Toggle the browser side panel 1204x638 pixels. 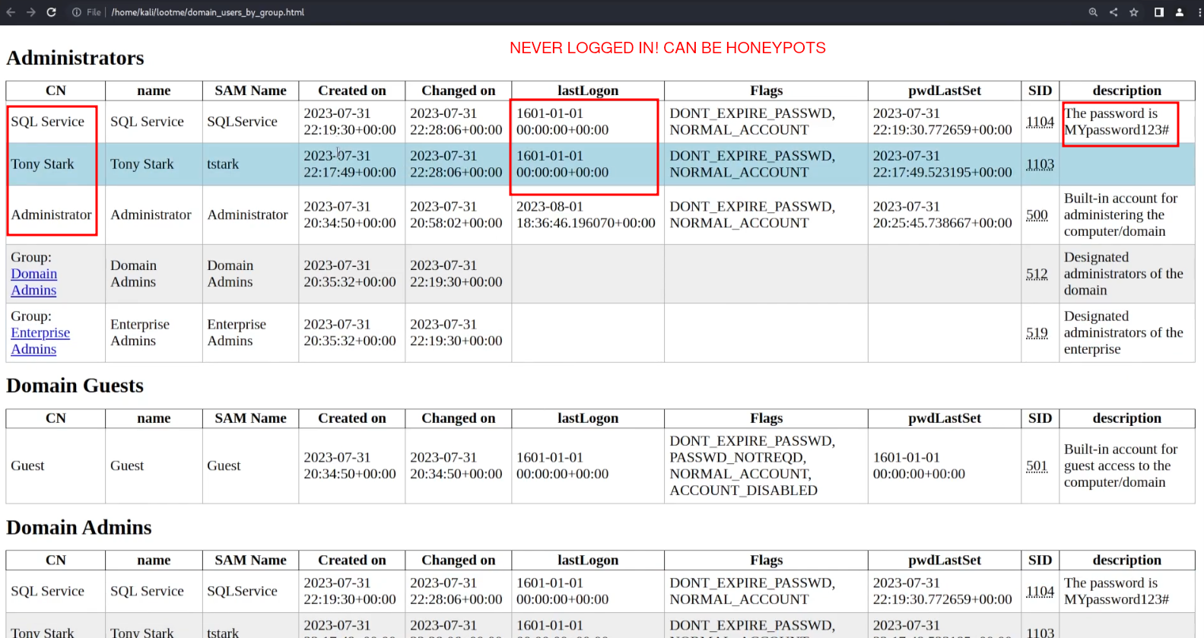(1158, 12)
